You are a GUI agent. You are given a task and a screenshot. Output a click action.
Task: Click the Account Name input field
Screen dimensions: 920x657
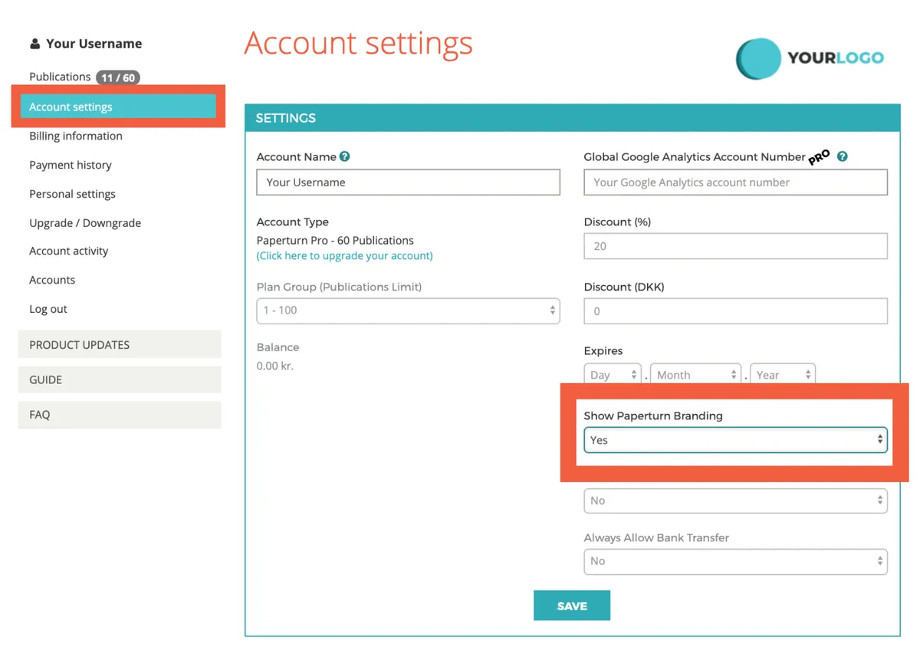pos(408,182)
